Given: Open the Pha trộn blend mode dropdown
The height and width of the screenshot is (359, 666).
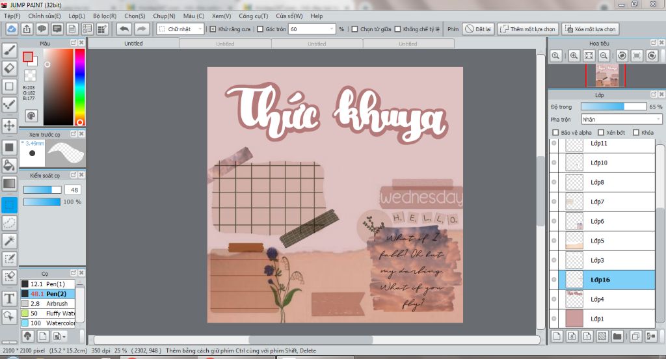Looking at the screenshot, I should click(621, 120).
